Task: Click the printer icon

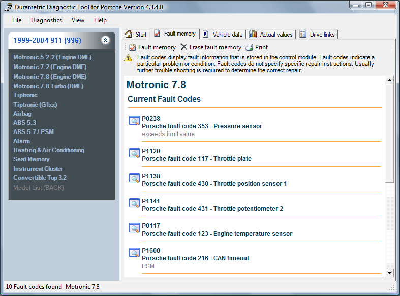Action: 249,47
